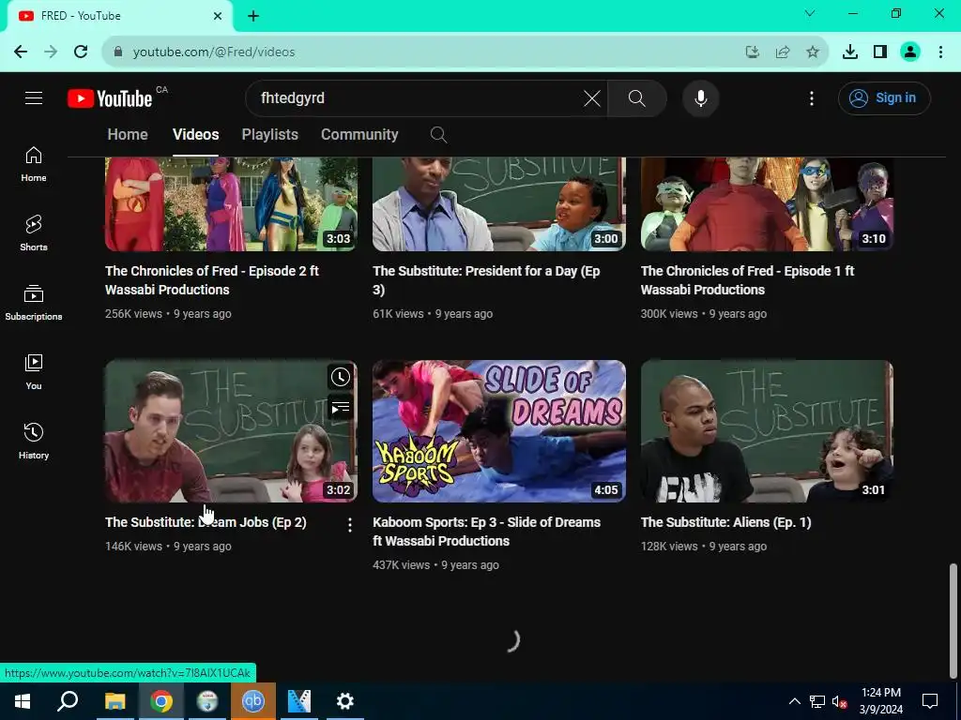Open Subscriptions in the left sidebar

pyautogui.click(x=34, y=303)
